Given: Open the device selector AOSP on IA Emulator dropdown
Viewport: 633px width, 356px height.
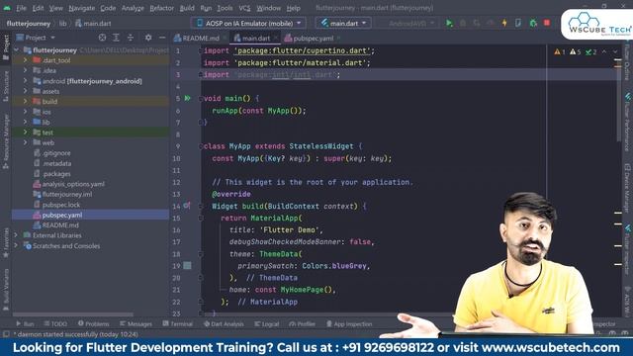Looking at the screenshot, I should coord(248,23).
